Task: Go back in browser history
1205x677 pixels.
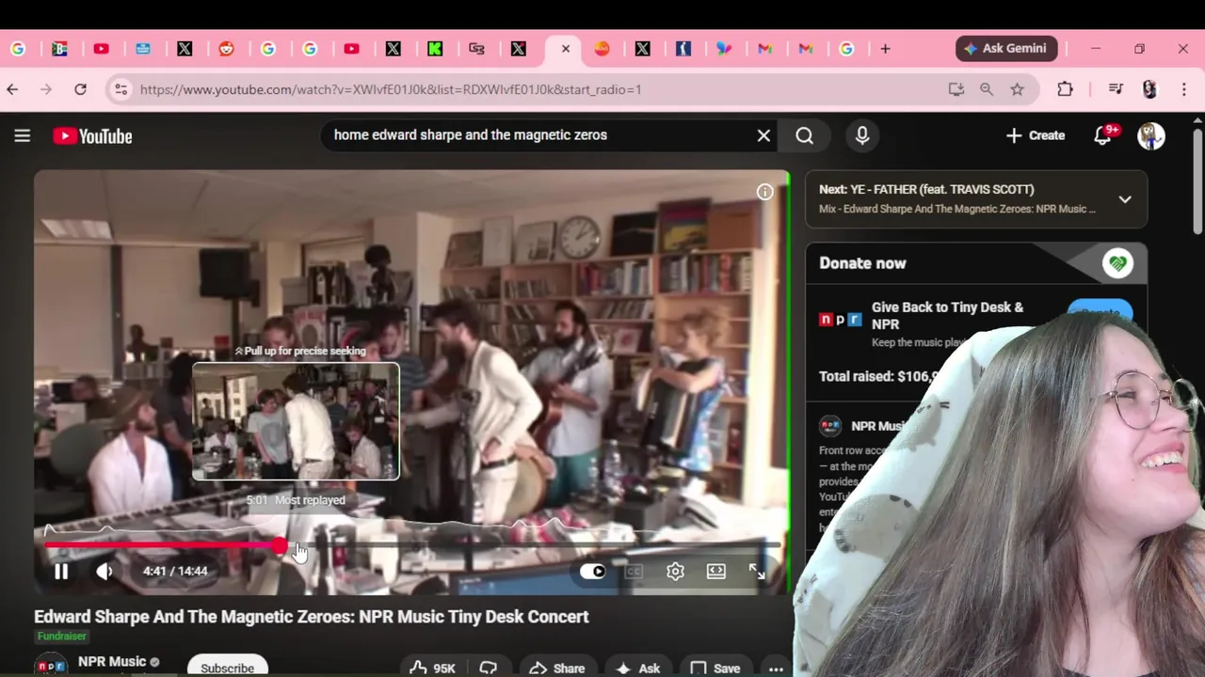Action: [x=12, y=89]
